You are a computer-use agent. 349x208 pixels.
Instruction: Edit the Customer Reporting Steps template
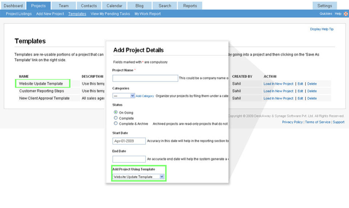click(x=300, y=91)
